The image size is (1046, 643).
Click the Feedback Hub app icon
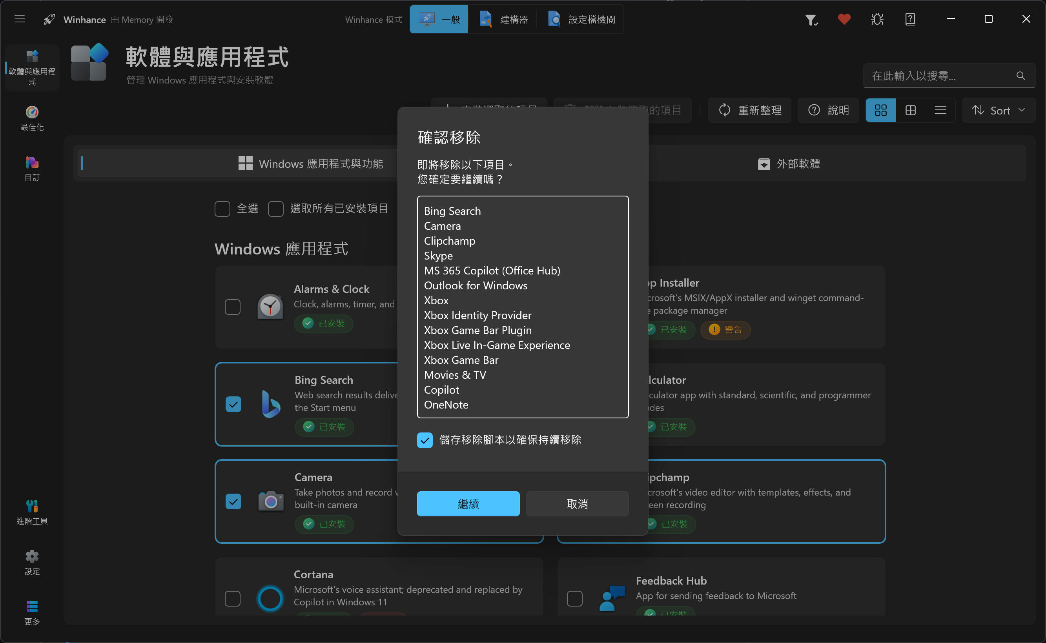[612, 598]
